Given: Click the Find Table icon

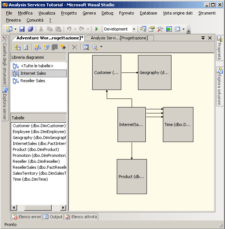Looking at the screenshot, I should click(x=86, y=47).
